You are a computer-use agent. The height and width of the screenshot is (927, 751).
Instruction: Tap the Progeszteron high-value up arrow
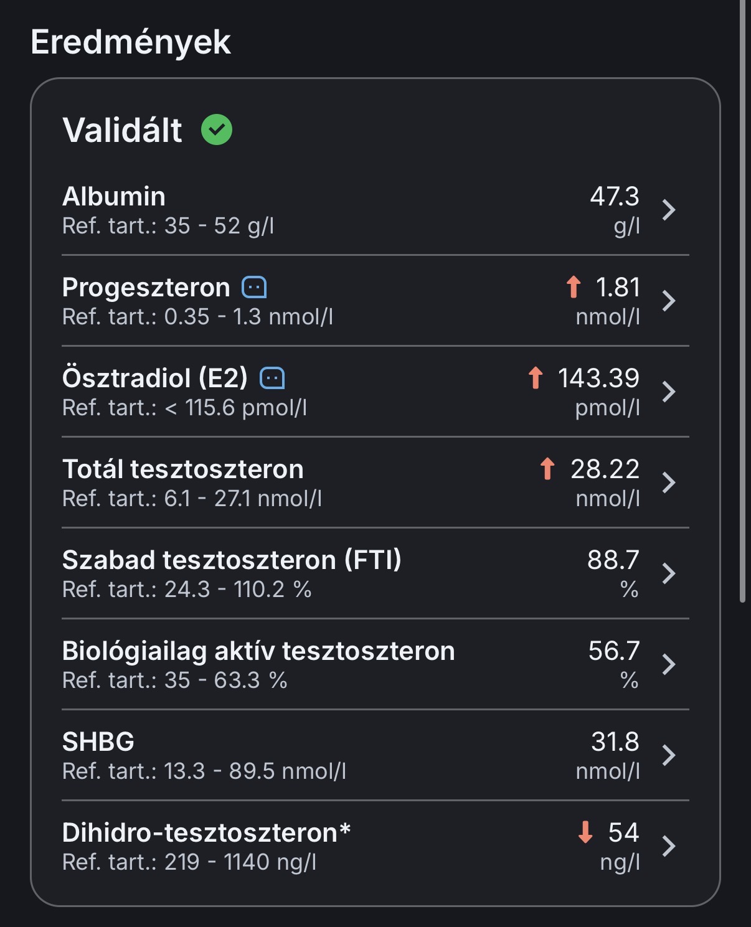[574, 288]
